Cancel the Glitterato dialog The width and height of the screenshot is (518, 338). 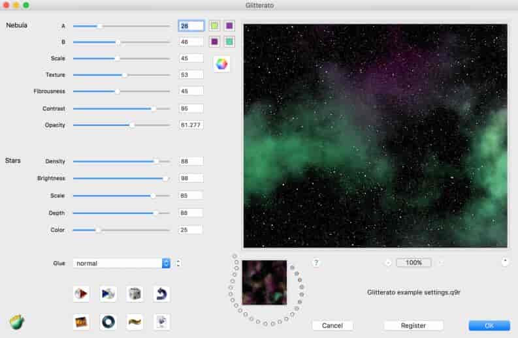click(x=332, y=325)
